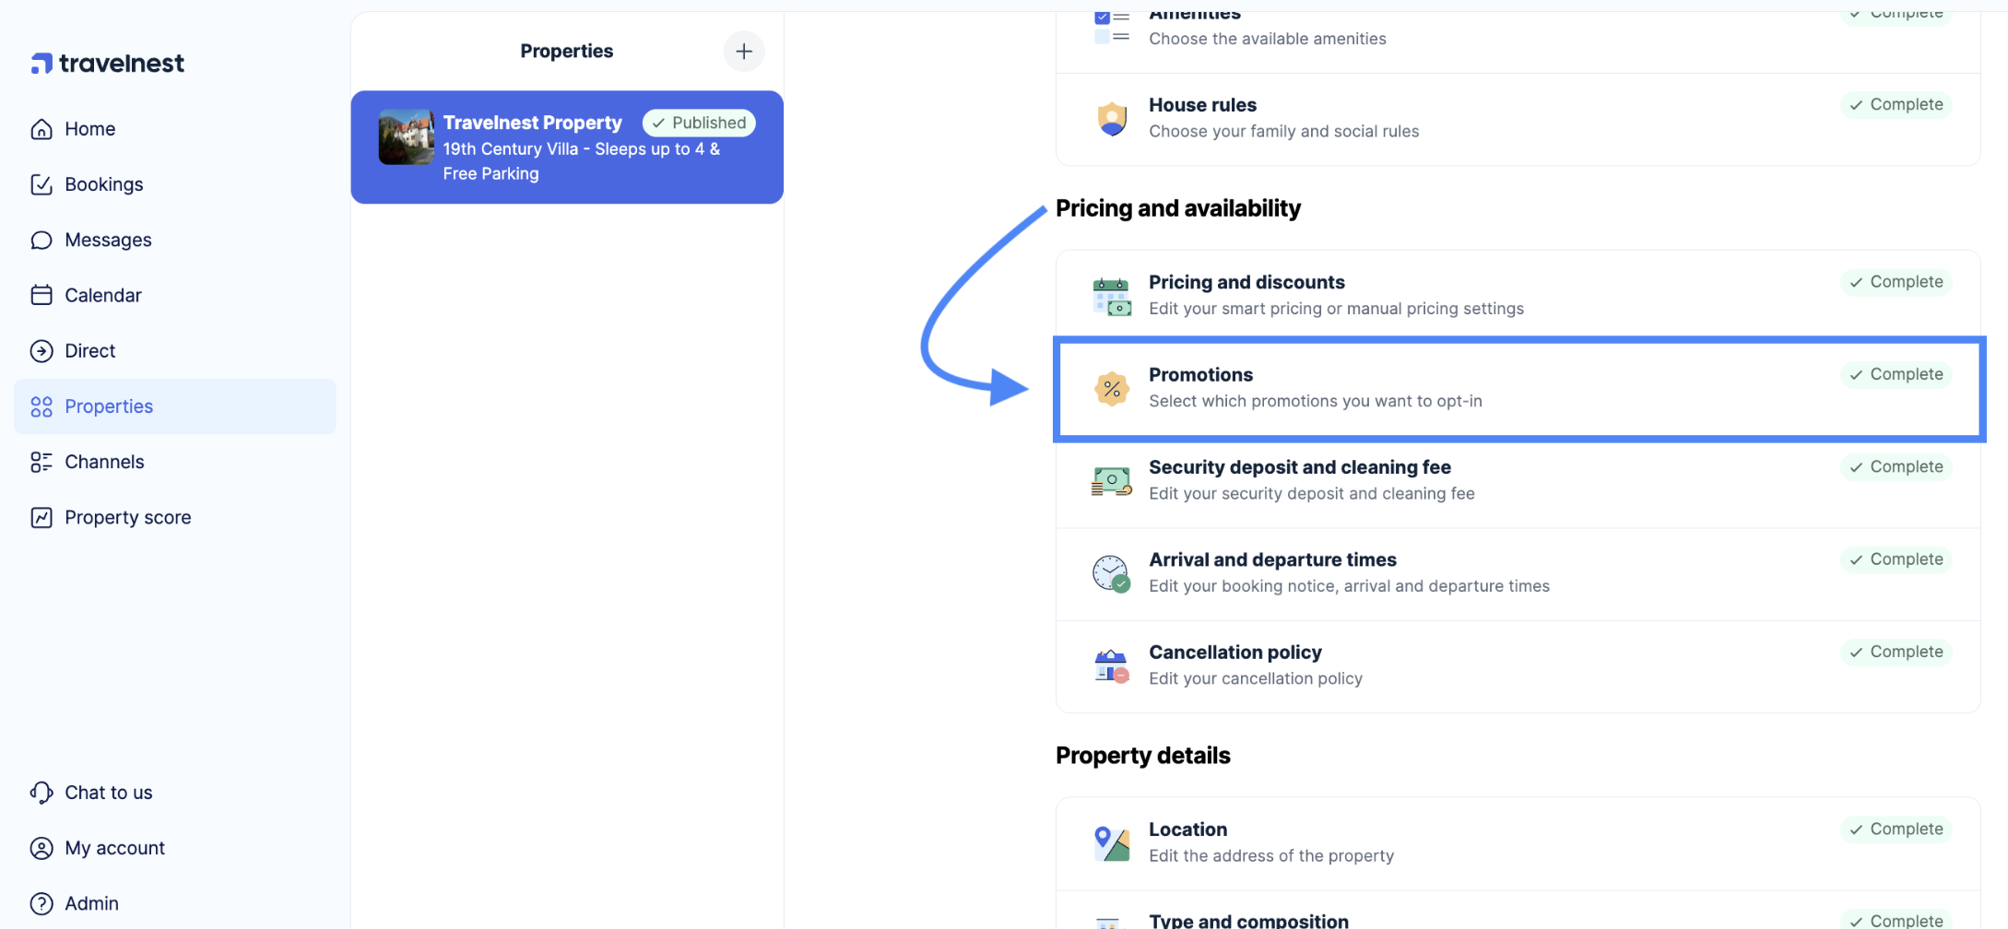Click the Arrival and departure clock icon
This screenshot has height=929, width=2008.
coord(1111,573)
